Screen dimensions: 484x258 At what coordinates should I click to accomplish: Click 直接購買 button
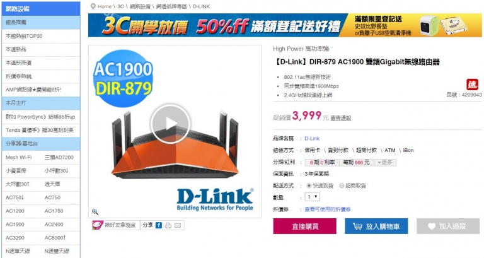point(304,226)
